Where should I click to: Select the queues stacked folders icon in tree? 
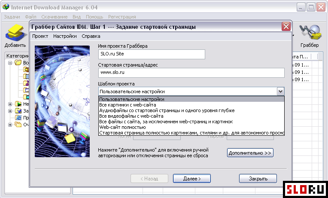pyautogui.click(x=18, y=125)
